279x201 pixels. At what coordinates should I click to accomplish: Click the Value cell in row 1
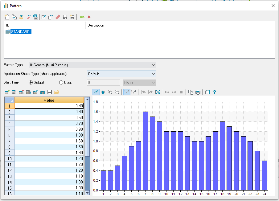point(49,106)
